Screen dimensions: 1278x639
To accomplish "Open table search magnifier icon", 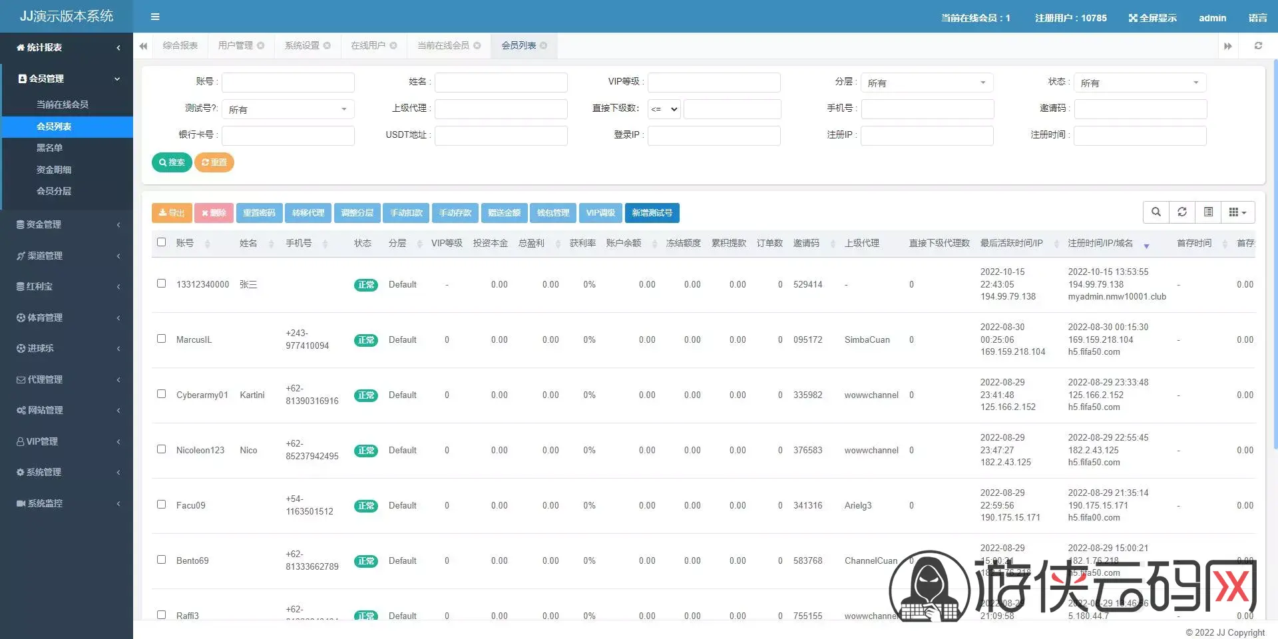I will pos(1156,212).
